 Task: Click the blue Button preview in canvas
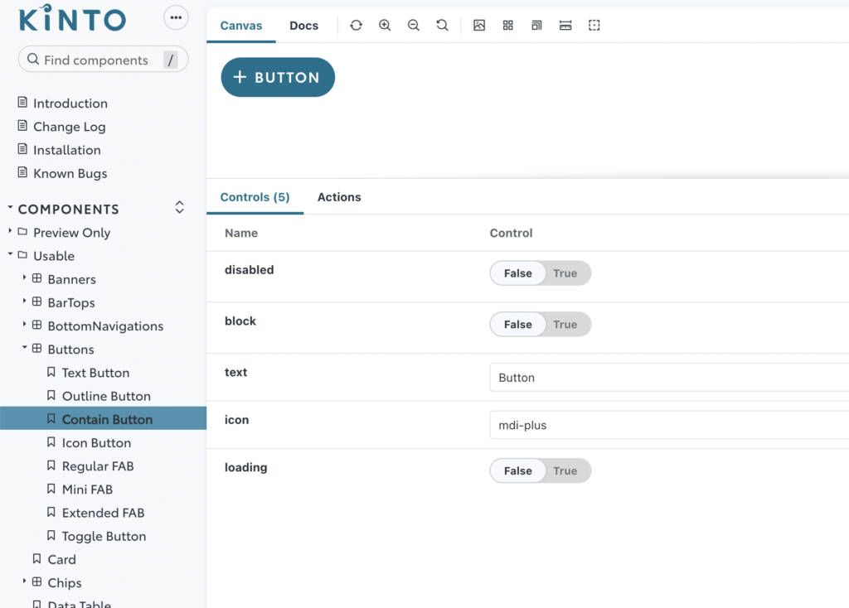click(278, 77)
